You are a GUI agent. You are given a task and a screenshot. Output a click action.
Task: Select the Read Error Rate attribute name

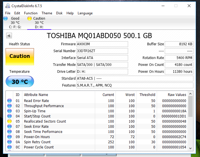coord(36,101)
